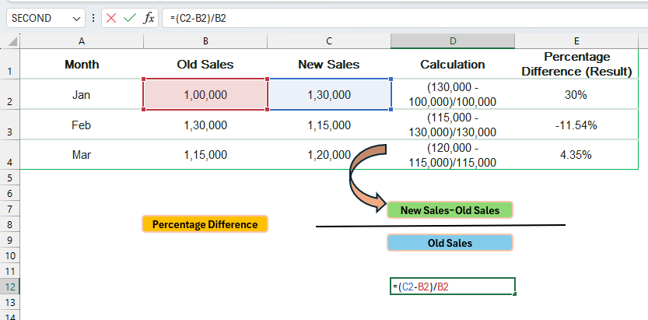Image resolution: width=648 pixels, height=320 pixels.
Task: Select New Sales cell 1,15,000 for Feb
Action: [x=329, y=125]
